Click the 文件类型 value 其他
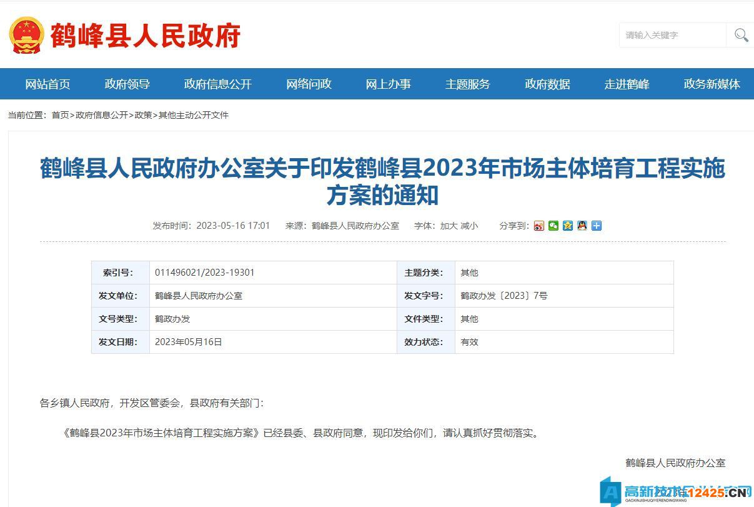This screenshot has height=507, width=754. click(x=469, y=319)
